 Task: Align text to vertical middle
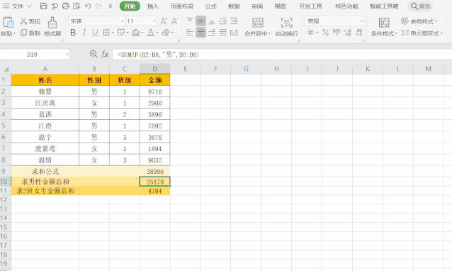click(200, 21)
